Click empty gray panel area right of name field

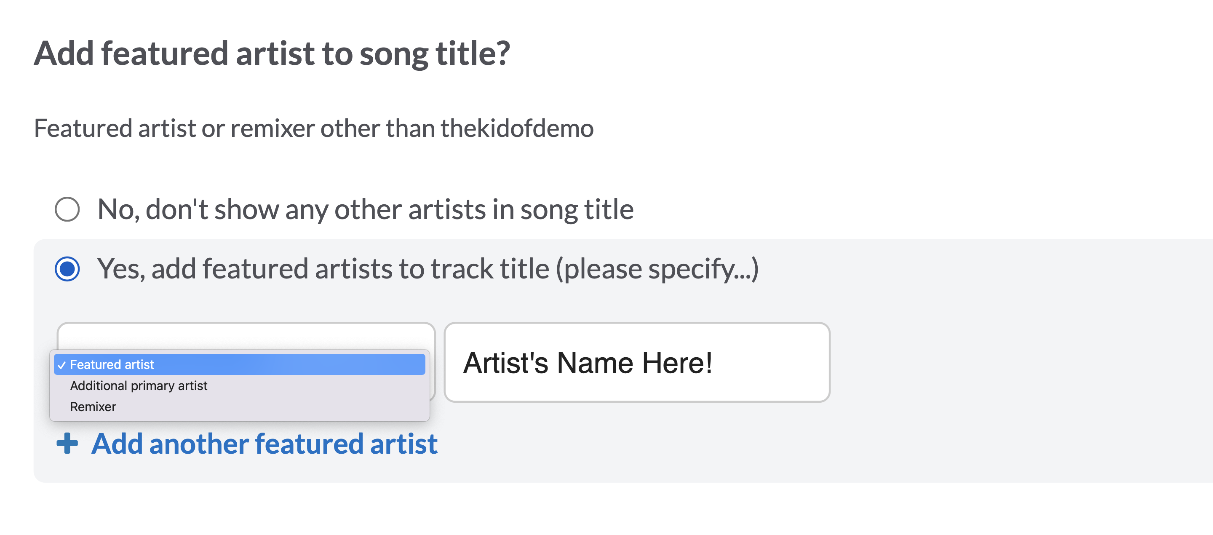pos(1013,363)
